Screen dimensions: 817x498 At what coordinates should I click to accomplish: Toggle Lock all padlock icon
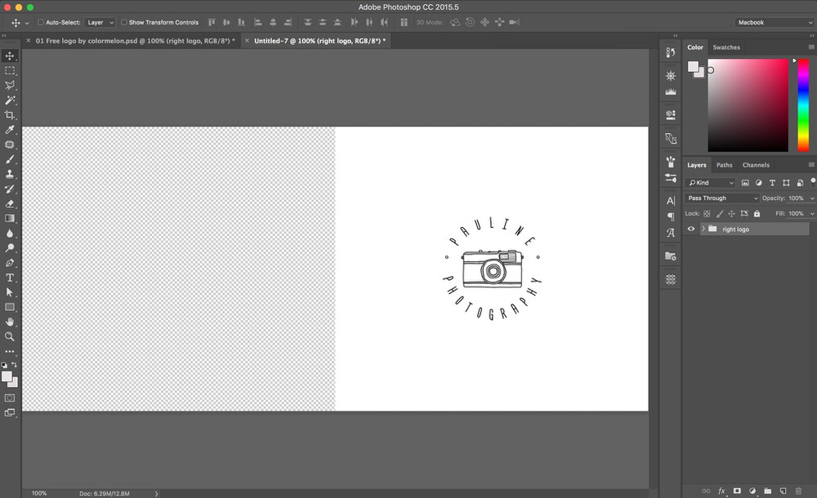pos(757,214)
